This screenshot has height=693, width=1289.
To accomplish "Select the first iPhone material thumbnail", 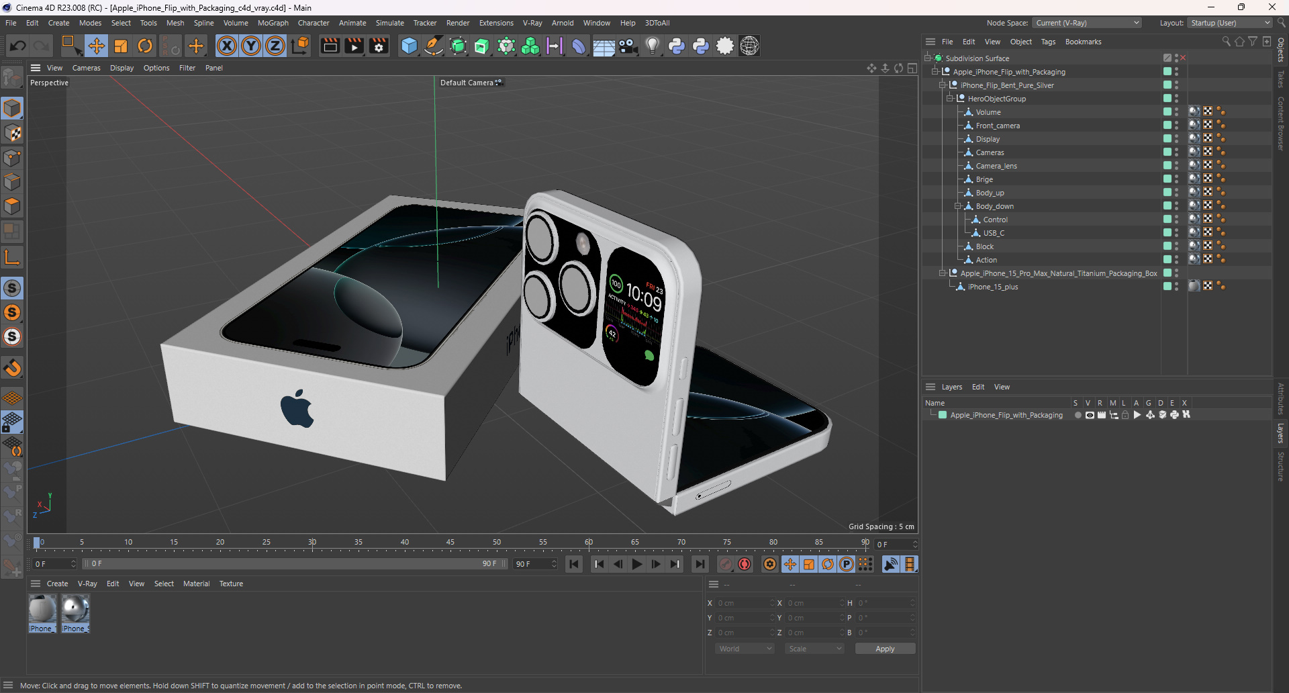I will (42, 610).
